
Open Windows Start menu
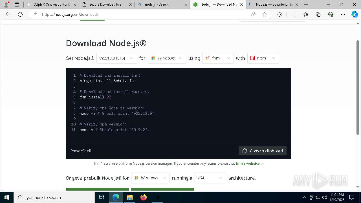pos(7,197)
